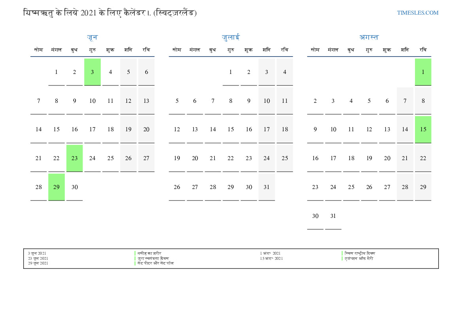Select legend date '23 जून 2021'

38,259
